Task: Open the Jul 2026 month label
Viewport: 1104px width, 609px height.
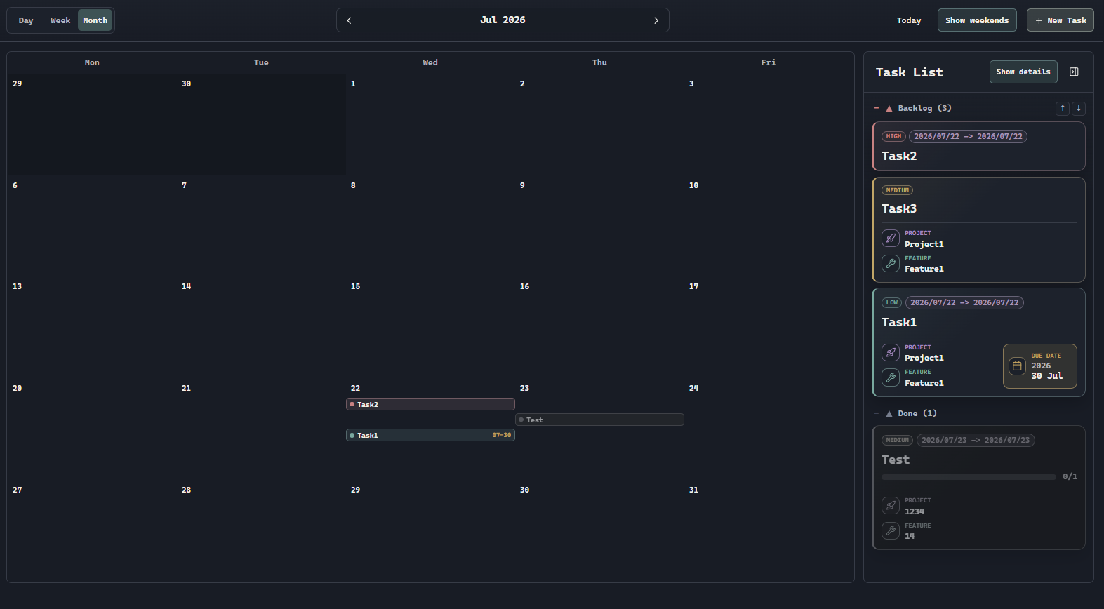Action: point(503,20)
